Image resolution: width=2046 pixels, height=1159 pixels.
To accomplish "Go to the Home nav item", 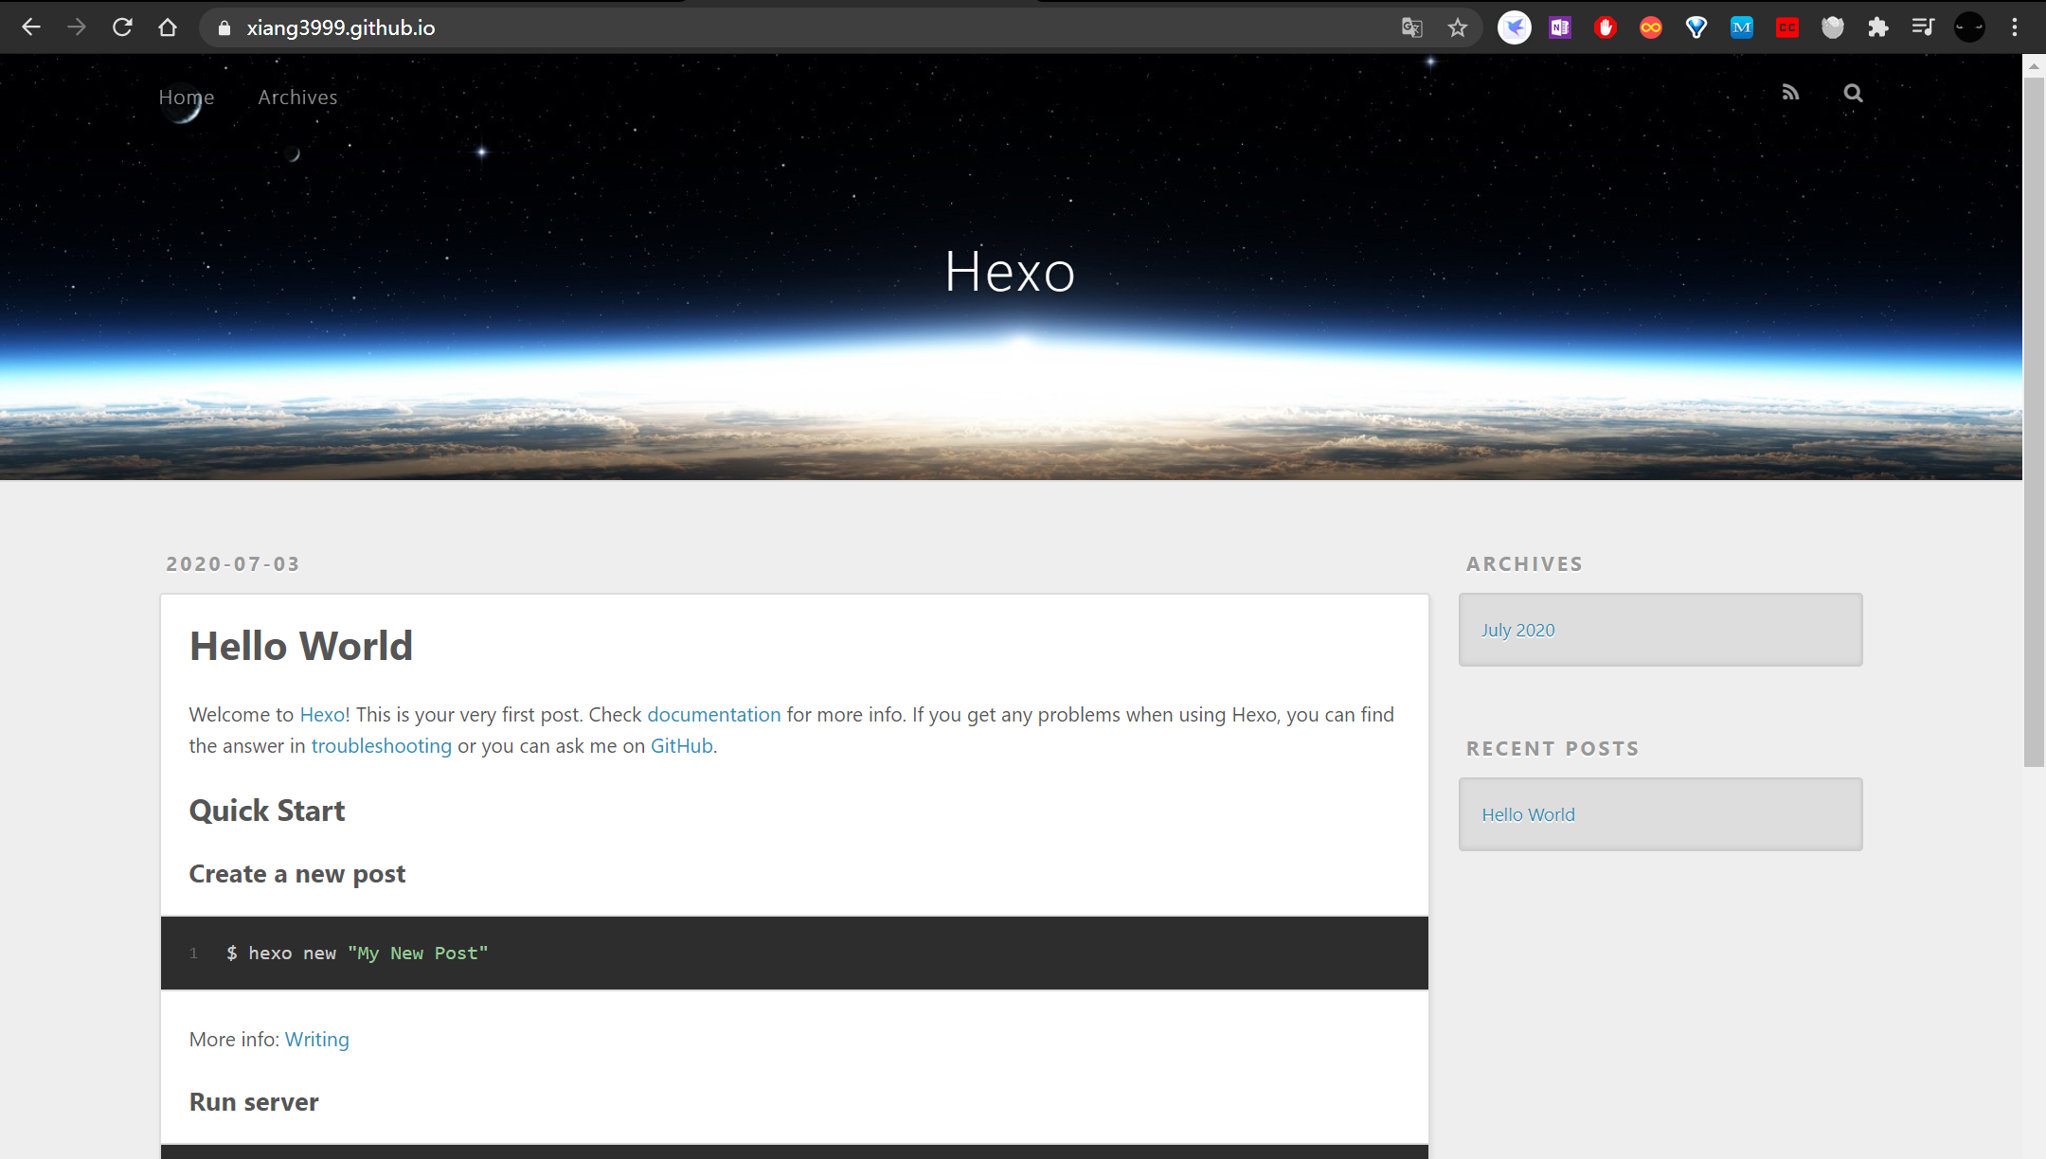I will (187, 97).
